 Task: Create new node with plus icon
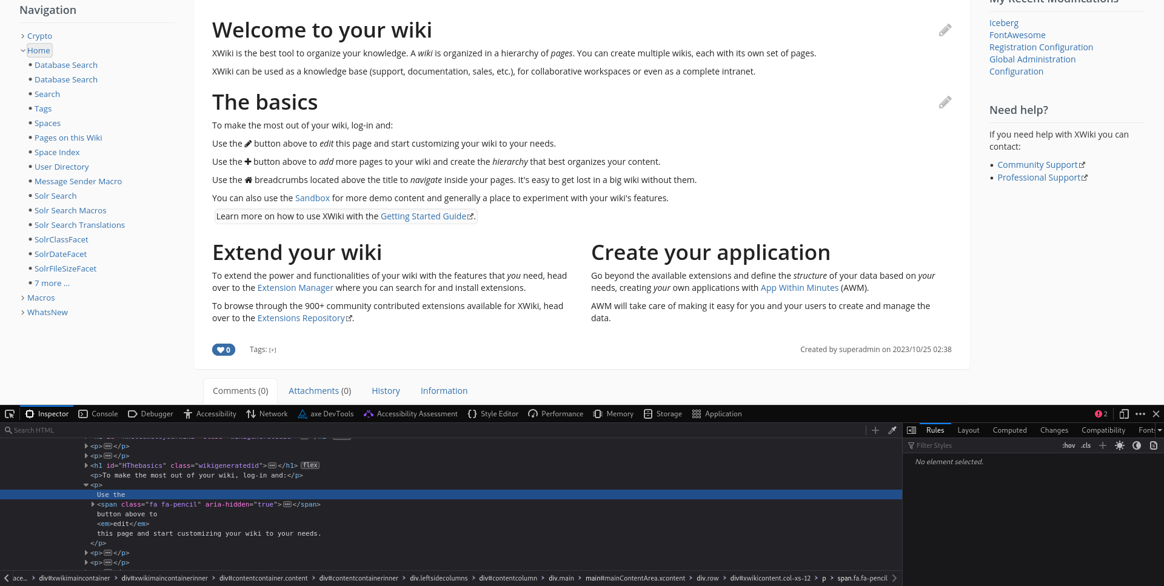pos(875,430)
